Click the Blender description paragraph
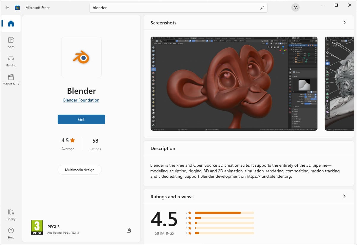This screenshot has width=357, height=245. coord(245,171)
